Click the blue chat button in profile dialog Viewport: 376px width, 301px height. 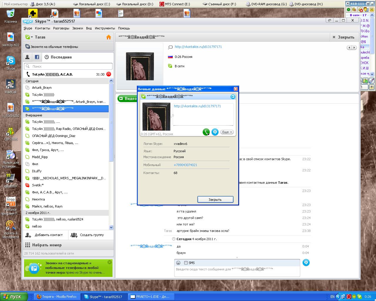(x=215, y=132)
